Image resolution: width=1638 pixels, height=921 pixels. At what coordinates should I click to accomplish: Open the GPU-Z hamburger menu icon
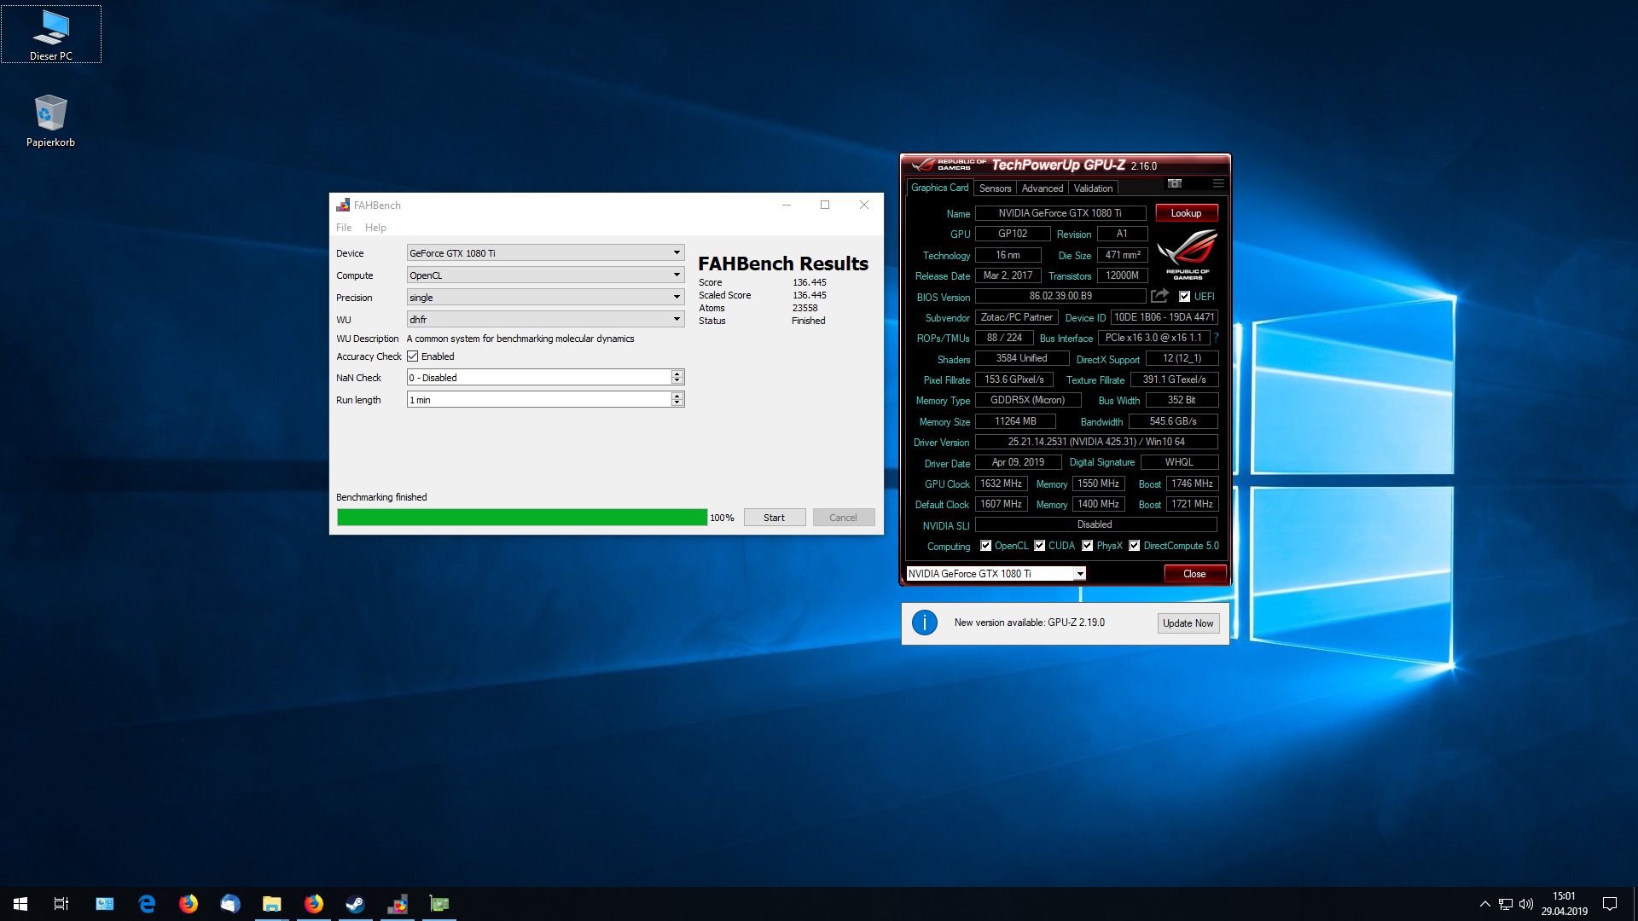point(1218,183)
